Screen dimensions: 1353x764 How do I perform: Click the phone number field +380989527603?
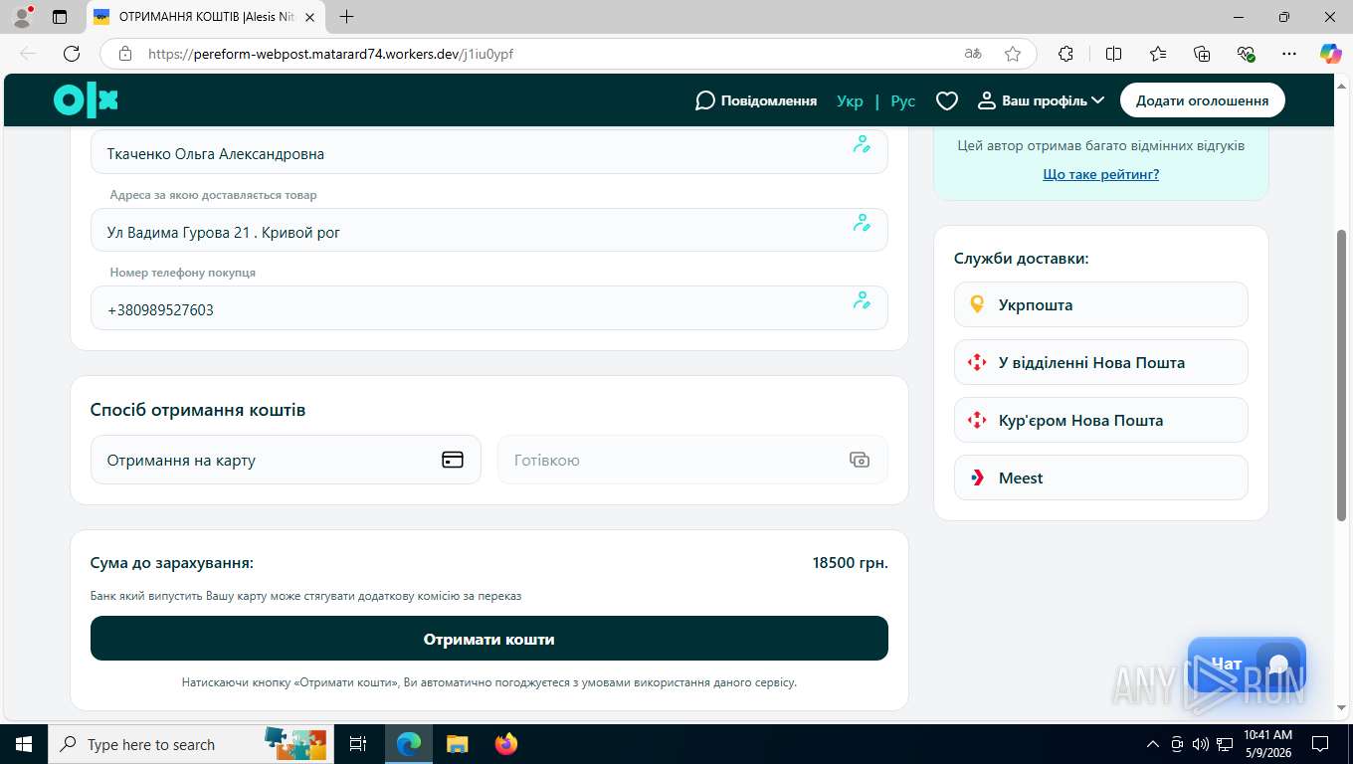tap(488, 308)
